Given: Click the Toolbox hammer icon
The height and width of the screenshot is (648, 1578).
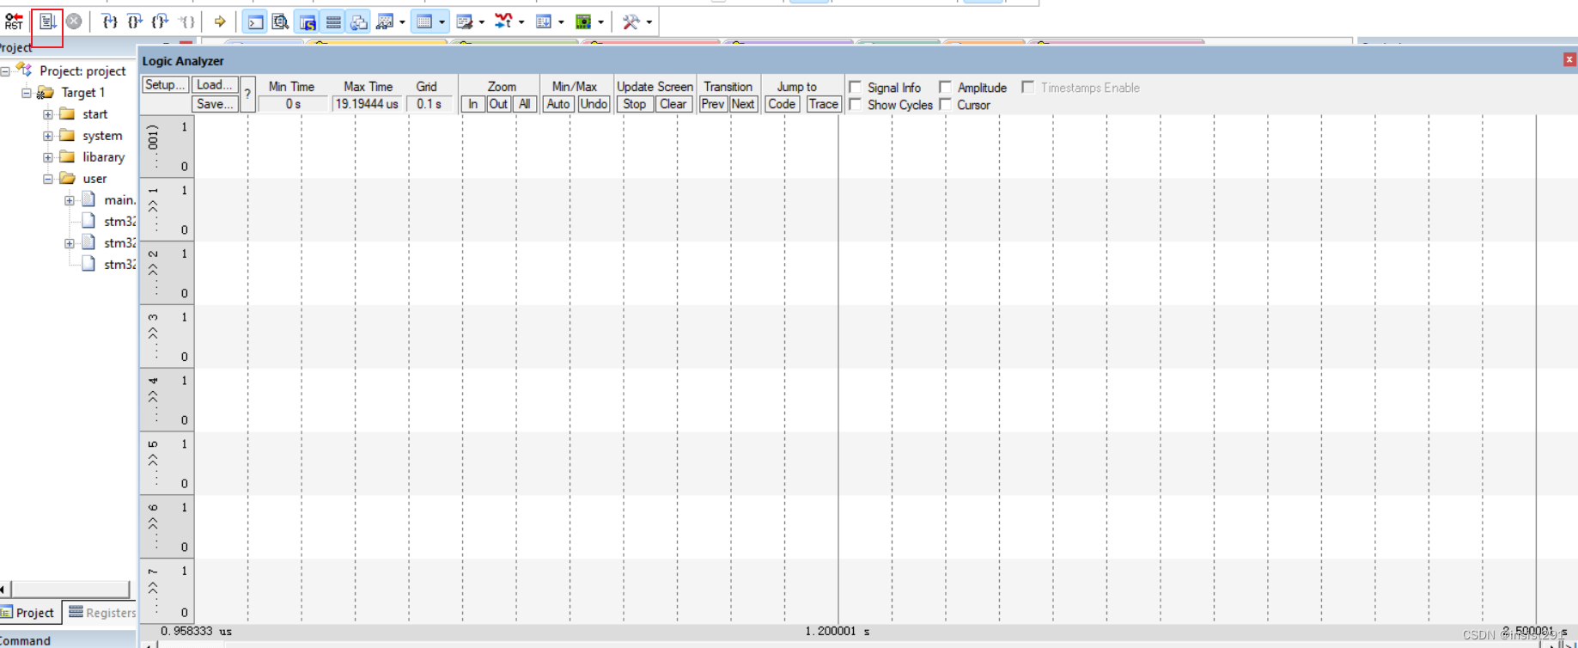Looking at the screenshot, I should [631, 21].
